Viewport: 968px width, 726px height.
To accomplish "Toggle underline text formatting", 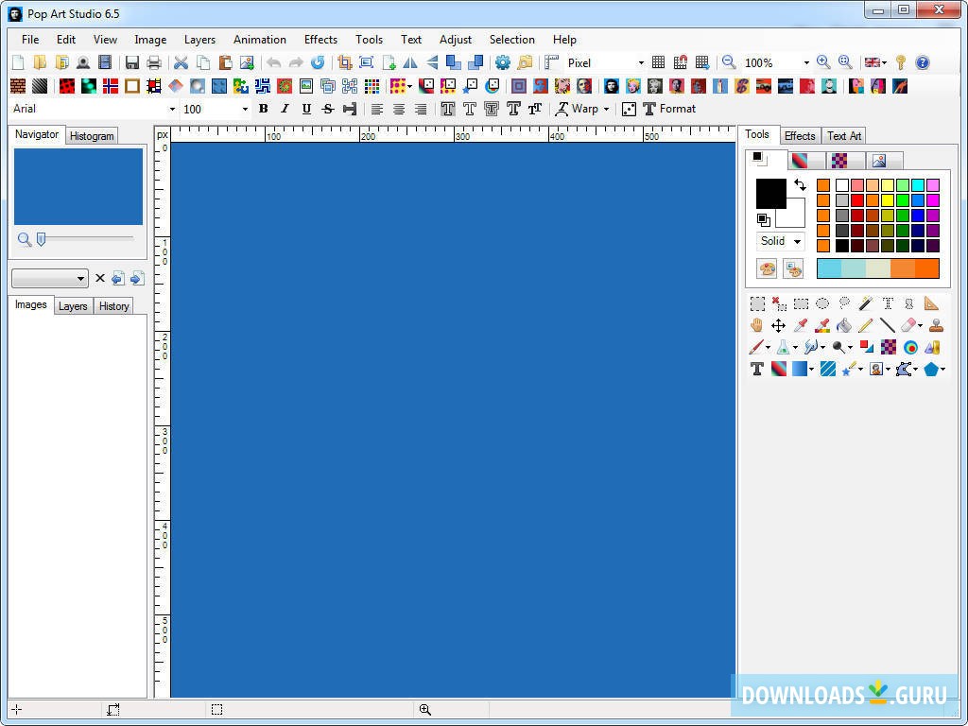I will 305,109.
